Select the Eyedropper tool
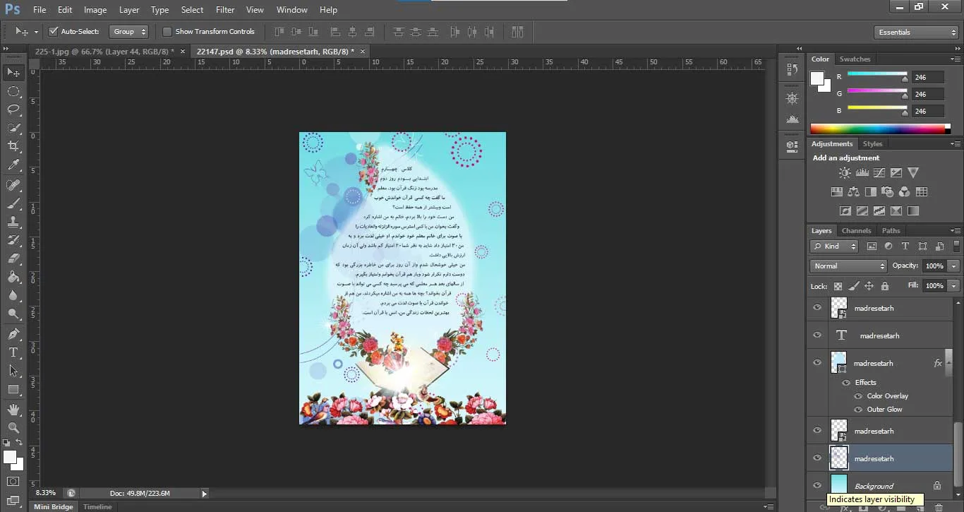 [x=13, y=165]
